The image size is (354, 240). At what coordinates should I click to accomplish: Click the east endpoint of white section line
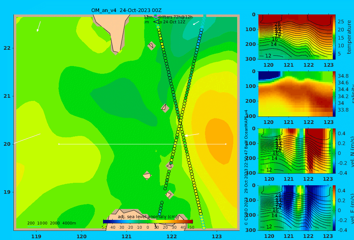point(226,144)
